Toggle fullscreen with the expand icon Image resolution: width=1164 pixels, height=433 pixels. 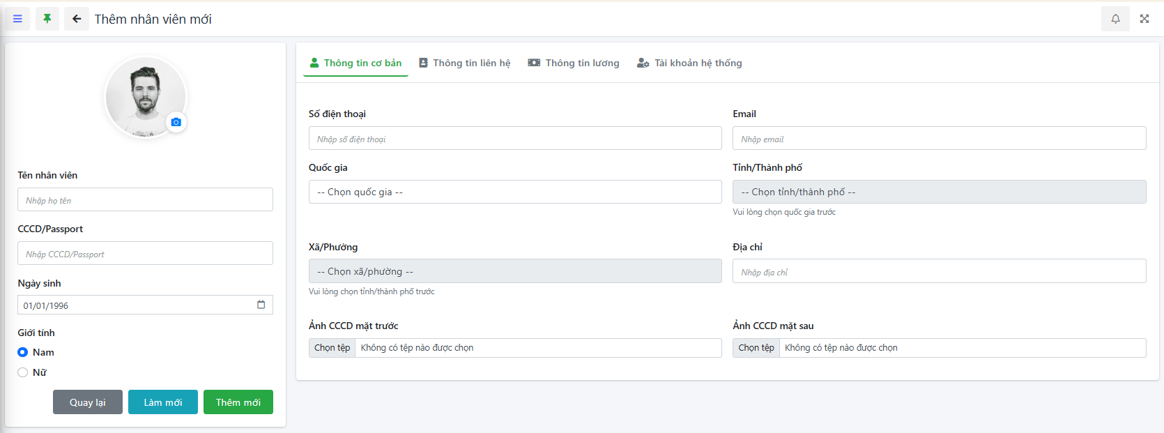(x=1144, y=19)
